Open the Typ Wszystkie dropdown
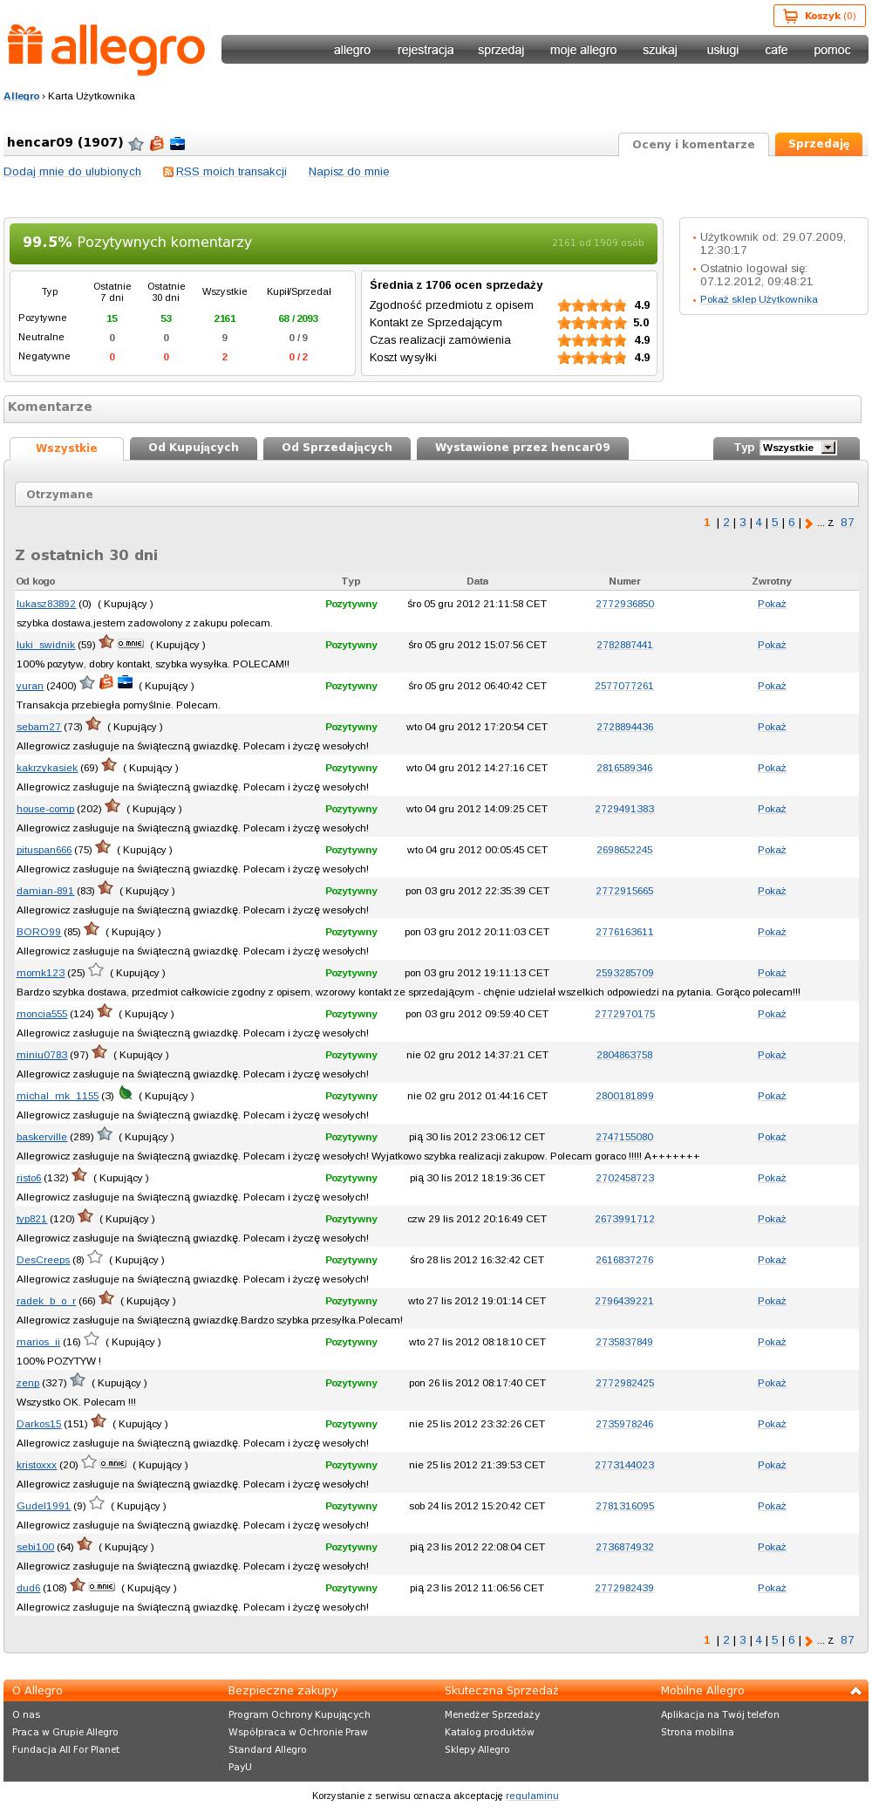Image resolution: width=872 pixels, height=1813 pixels. [x=798, y=448]
